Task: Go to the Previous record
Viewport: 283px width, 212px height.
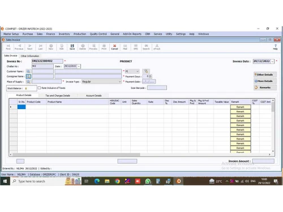Action: coord(19,47)
